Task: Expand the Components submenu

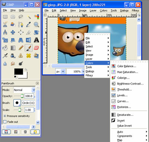Action: 129,136
